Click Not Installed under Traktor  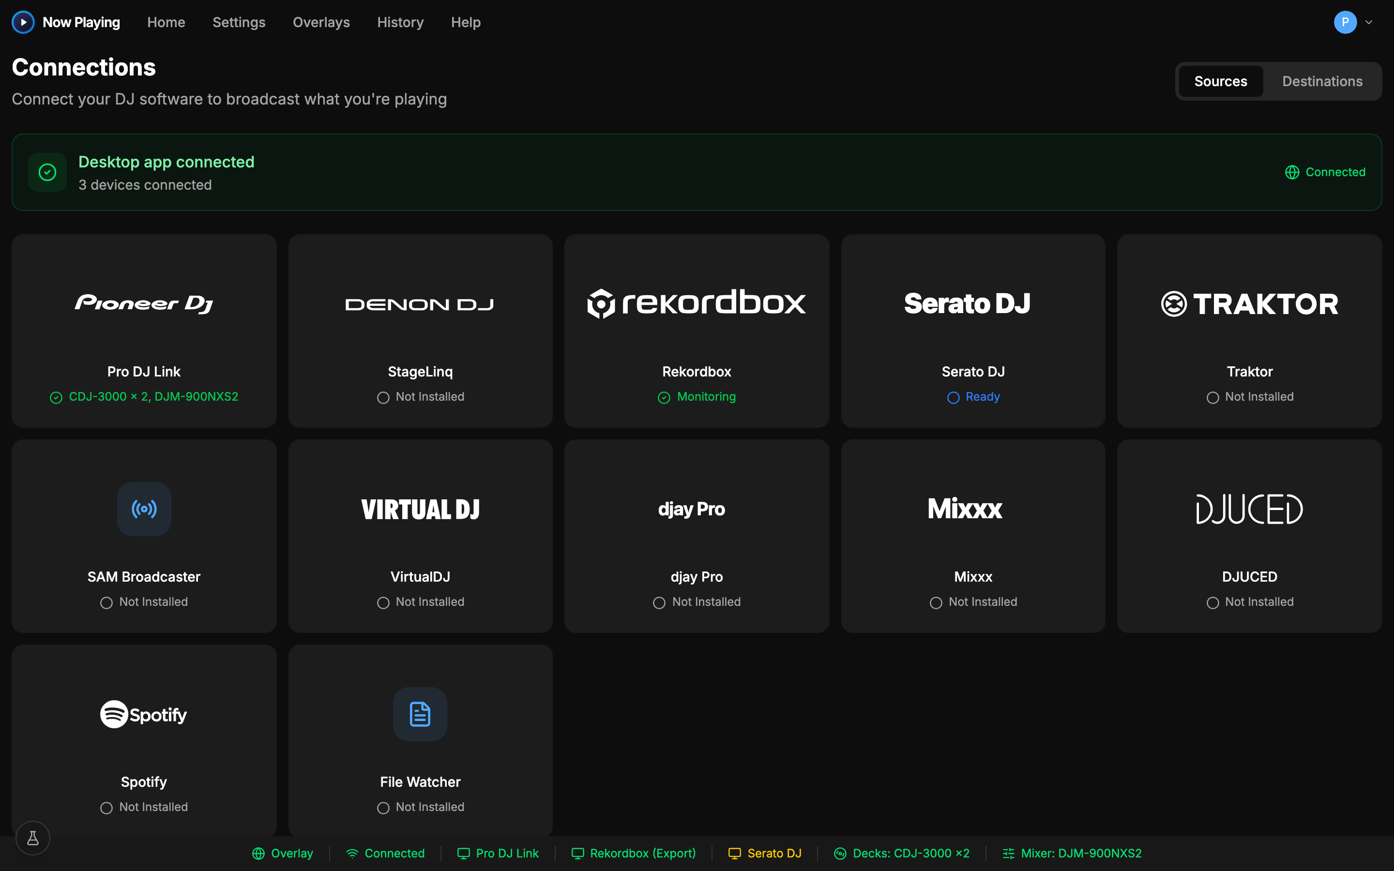coord(1259,397)
